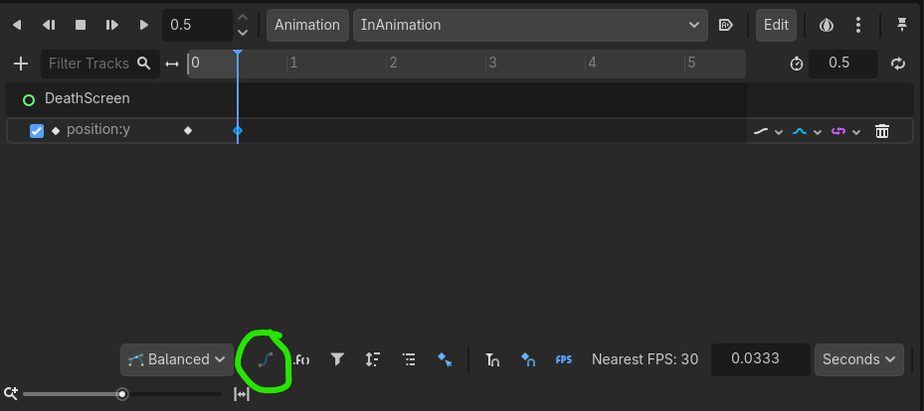Toggle animation looping
Image resolution: width=924 pixels, height=411 pixels.
pos(898,64)
